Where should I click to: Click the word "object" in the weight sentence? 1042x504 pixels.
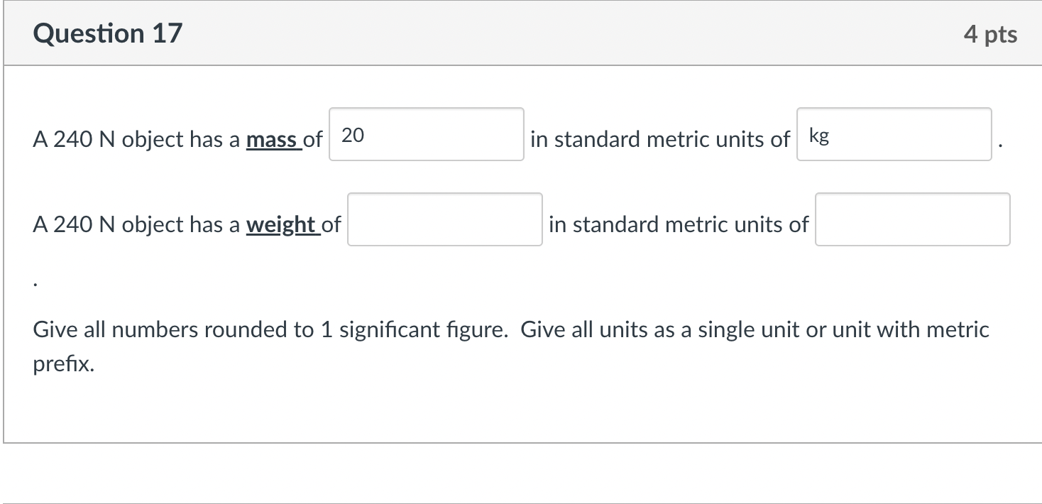click(153, 225)
